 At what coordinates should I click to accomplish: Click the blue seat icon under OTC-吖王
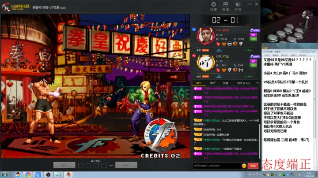[219, 77]
